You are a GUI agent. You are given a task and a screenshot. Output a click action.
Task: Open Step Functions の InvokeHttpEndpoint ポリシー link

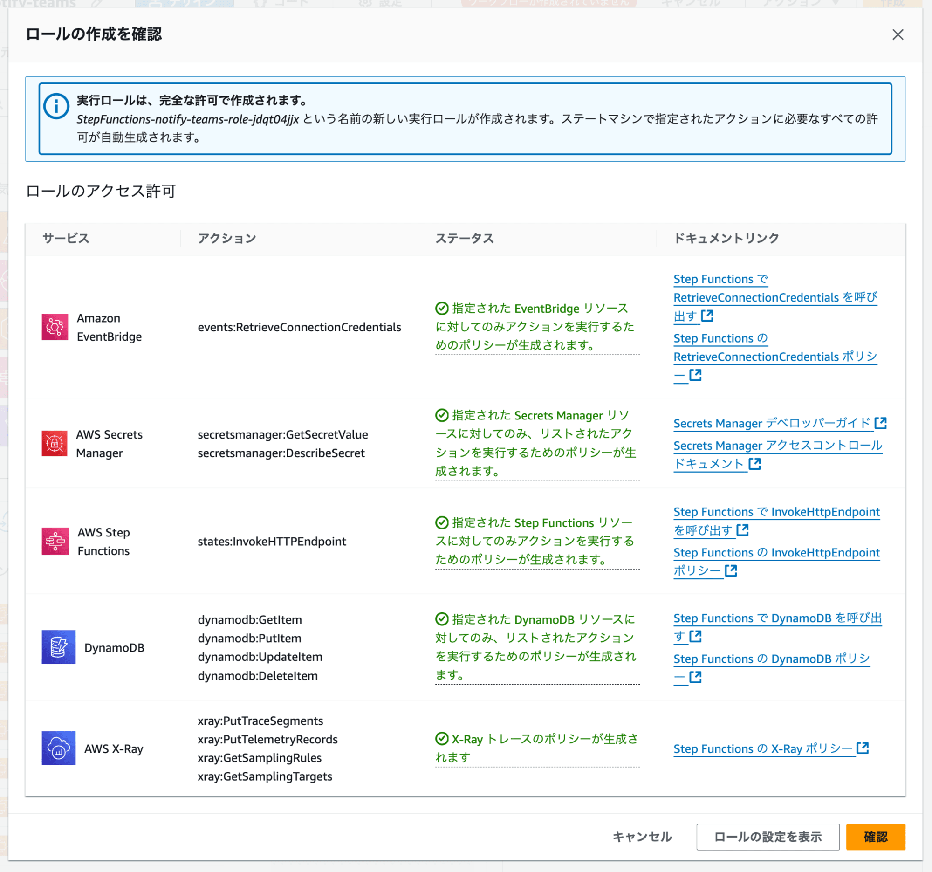tap(776, 561)
